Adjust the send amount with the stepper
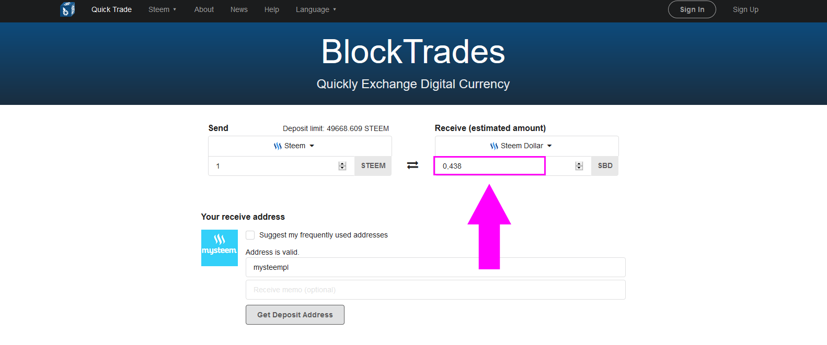The width and height of the screenshot is (827, 345). point(342,166)
